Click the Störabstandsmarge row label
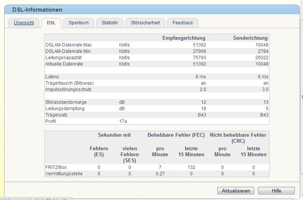This screenshot has height=200, width=303. (66, 102)
